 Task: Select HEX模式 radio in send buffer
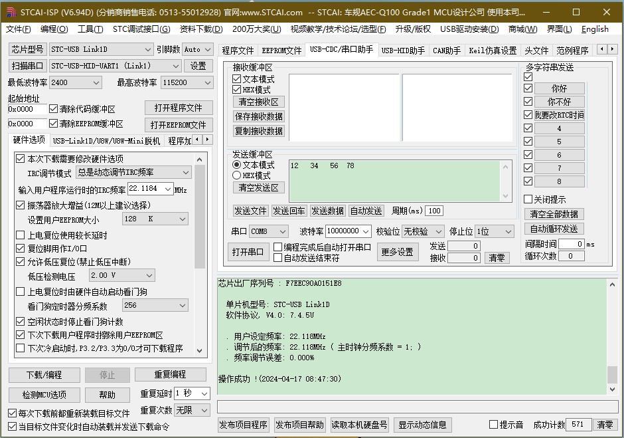(237, 175)
